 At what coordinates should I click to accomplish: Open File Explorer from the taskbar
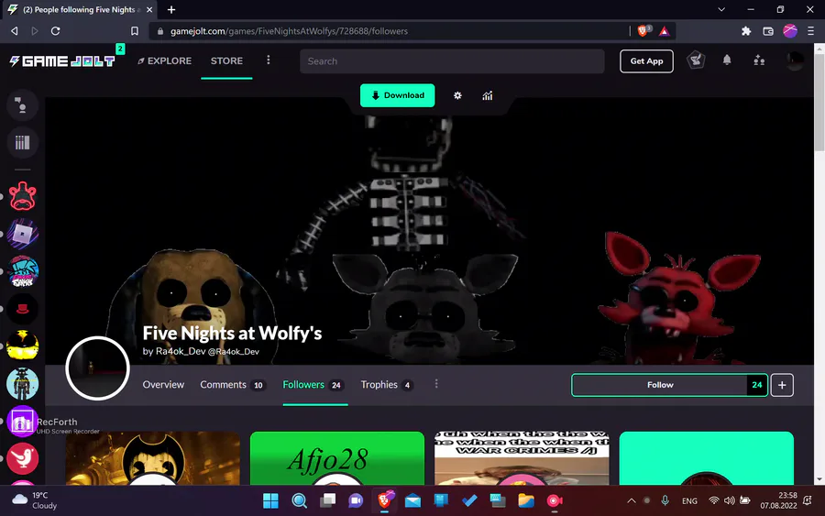tap(525, 500)
